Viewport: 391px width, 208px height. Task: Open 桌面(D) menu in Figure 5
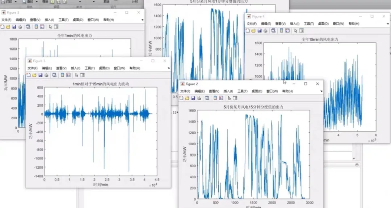coord(78,20)
